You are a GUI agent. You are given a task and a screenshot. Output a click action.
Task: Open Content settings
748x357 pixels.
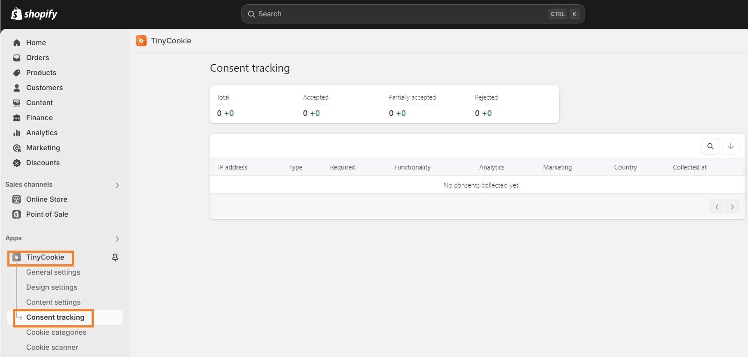[53, 302]
